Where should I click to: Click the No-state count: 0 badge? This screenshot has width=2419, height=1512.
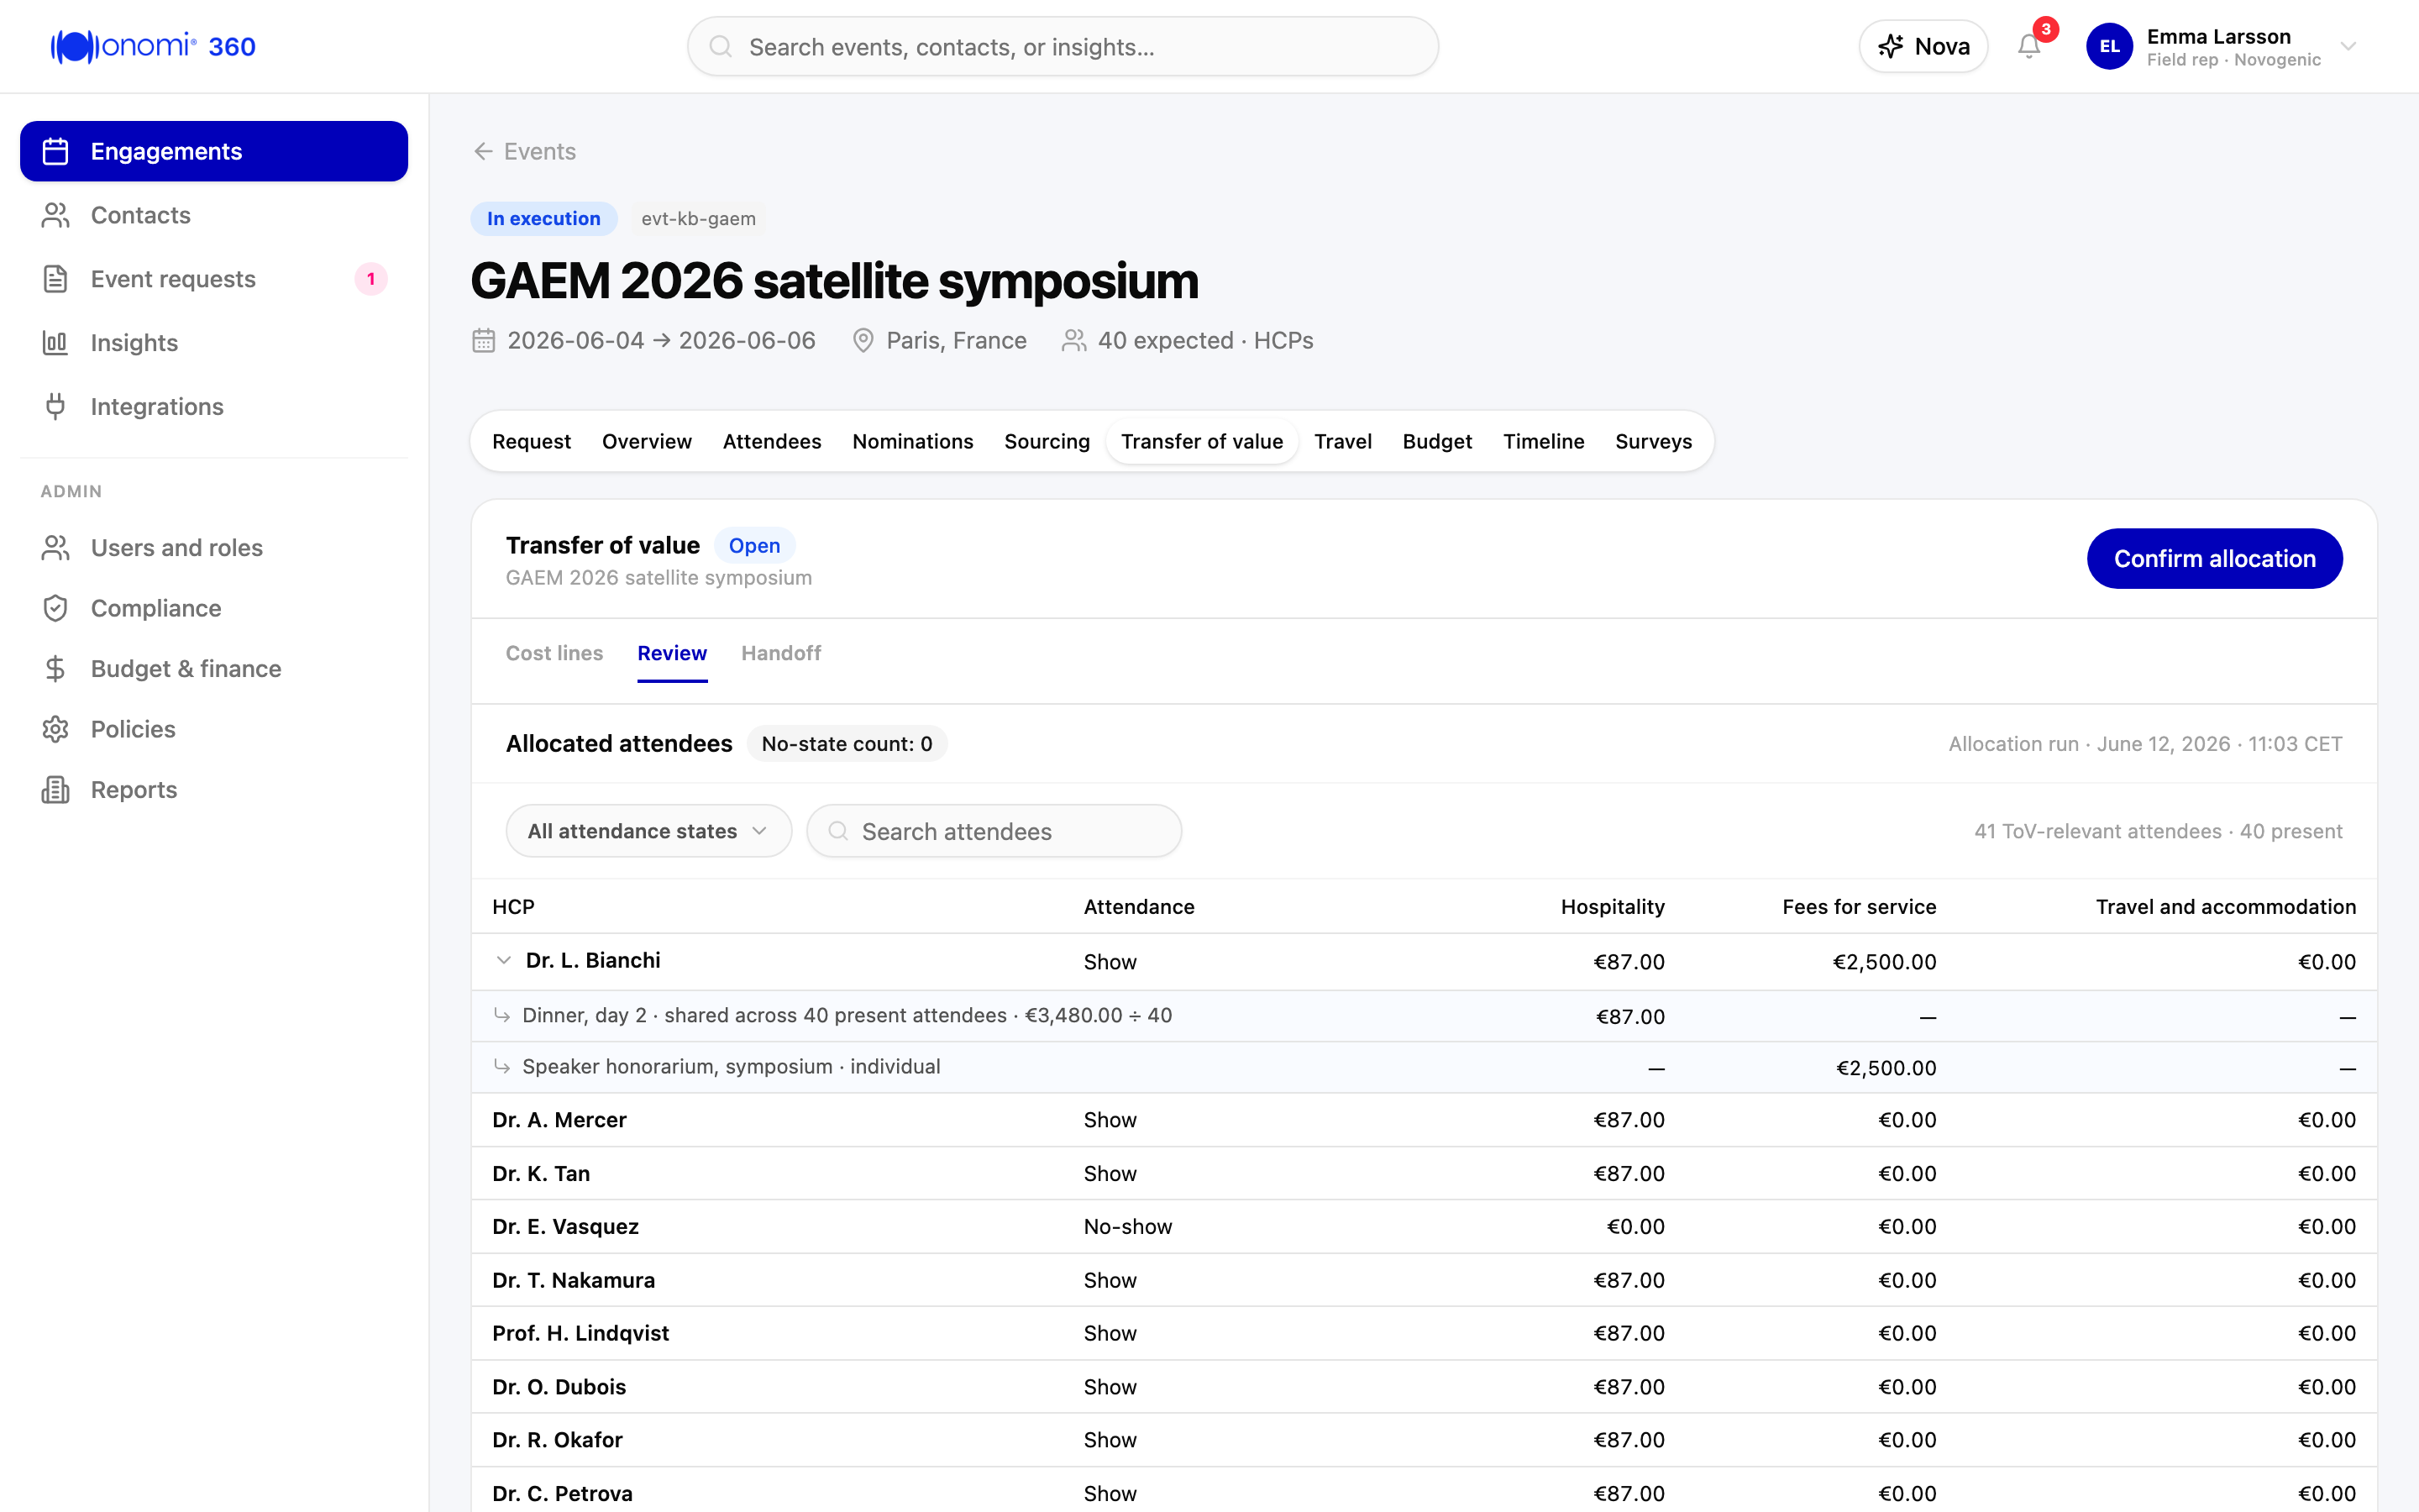(847, 744)
